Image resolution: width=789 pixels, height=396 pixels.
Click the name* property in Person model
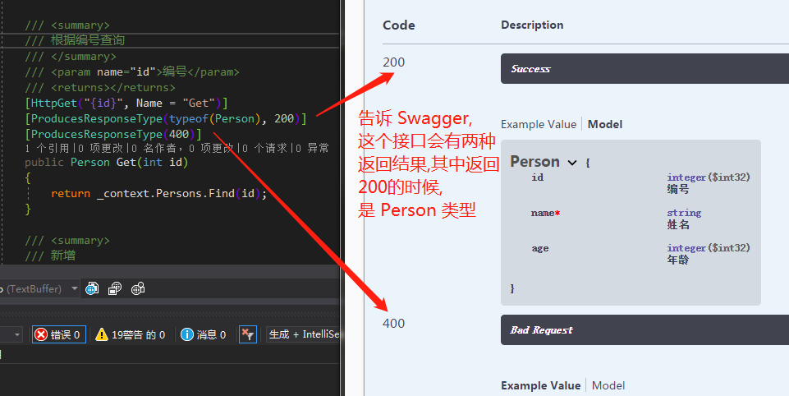545,213
